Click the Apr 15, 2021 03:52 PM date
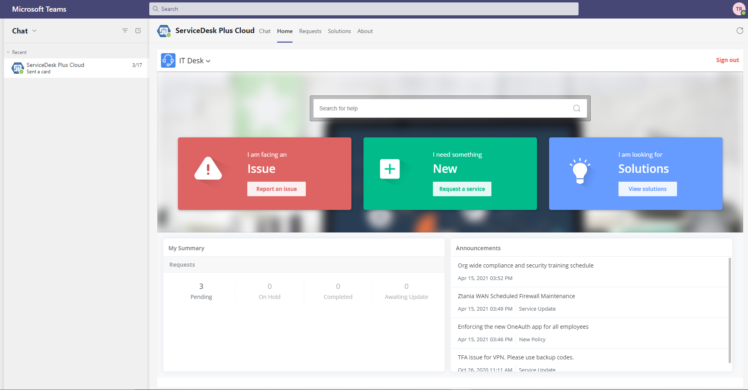 coord(485,278)
